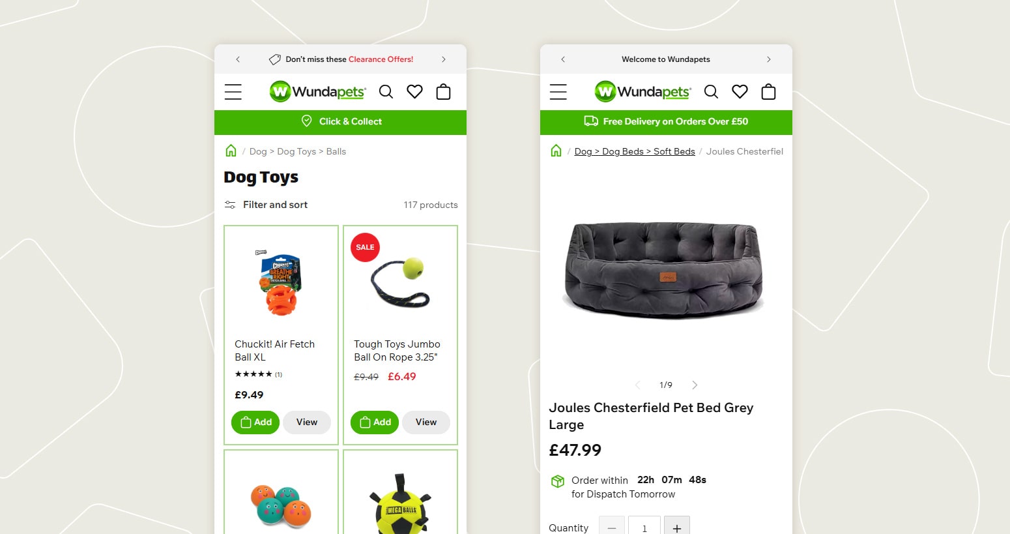
Task: Click the quantity input field
Action: (644, 527)
